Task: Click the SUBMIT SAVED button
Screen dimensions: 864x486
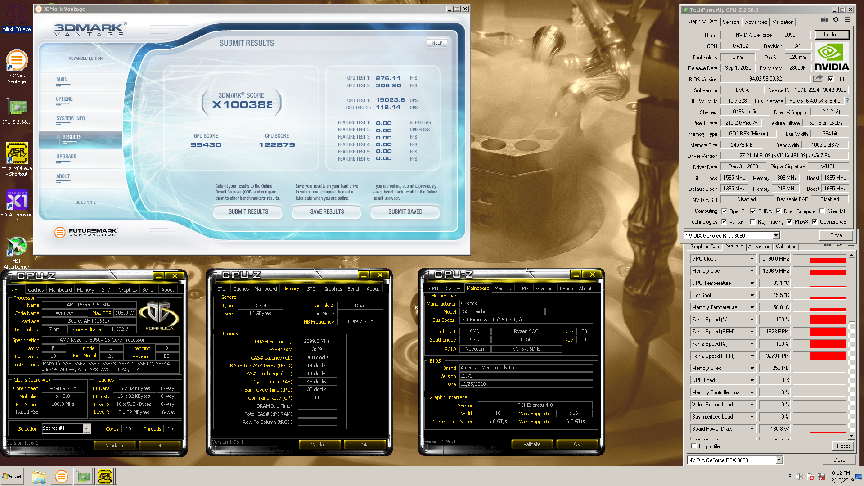Action: click(x=405, y=211)
